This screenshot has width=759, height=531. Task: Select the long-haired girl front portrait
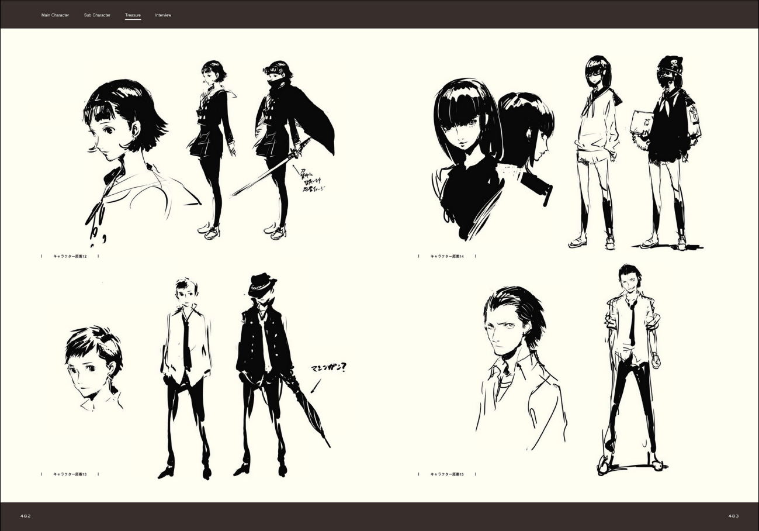[467, 158]
